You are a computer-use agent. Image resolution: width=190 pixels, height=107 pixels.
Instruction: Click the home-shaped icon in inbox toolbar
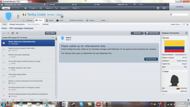click(x=8, y=33)
